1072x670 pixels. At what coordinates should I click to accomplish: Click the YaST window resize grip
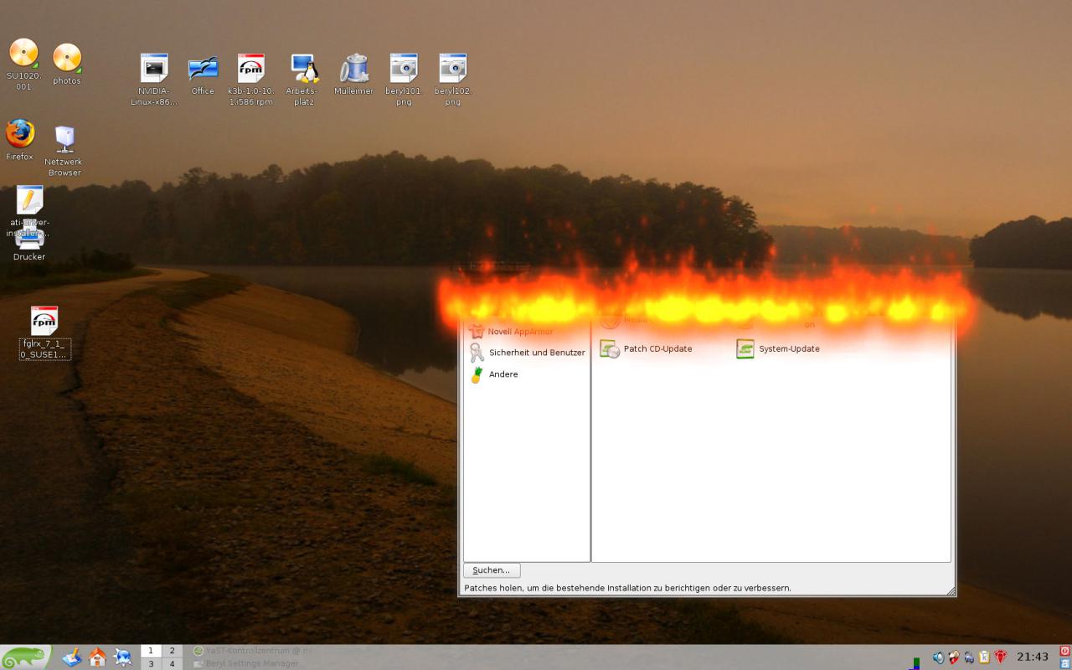click(x=951, y=591)
